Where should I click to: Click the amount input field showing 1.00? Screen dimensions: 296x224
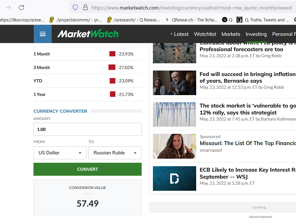click(88, 129)
